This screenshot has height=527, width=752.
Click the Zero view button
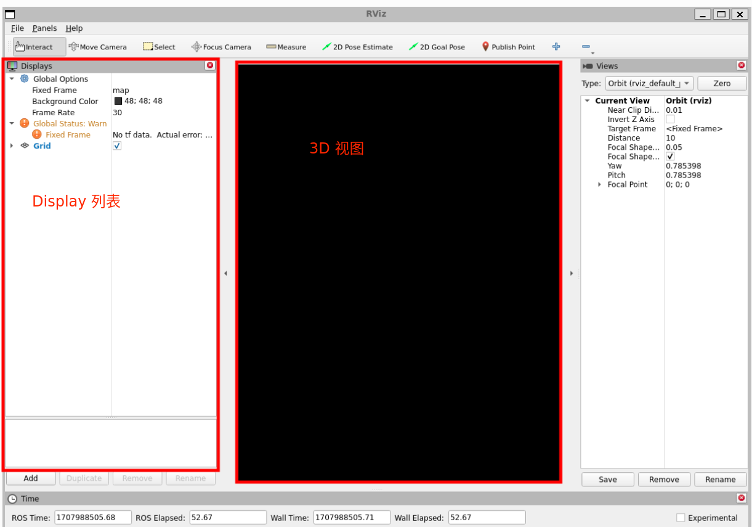coord(722,83)
